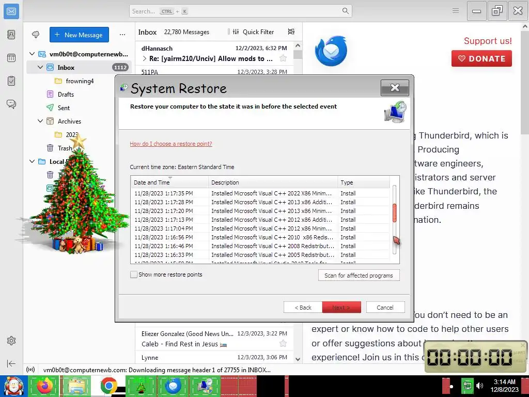Sort restore points by Description column
This screenshot has width=529, height=397.
click(x=273, y=182)
